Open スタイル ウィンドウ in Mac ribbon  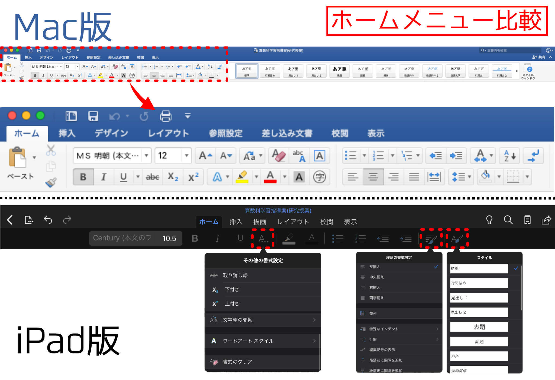click(528, 71)
